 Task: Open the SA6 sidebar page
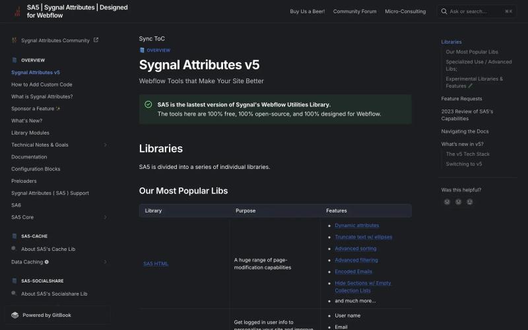pyautogui.click(x=16, y=205)
